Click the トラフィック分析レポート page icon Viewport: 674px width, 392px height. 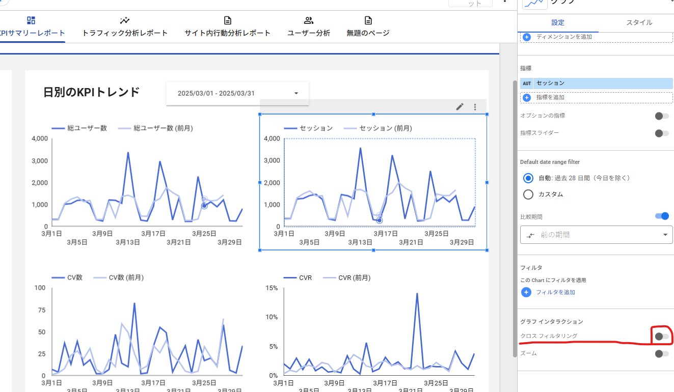point(125,20)
